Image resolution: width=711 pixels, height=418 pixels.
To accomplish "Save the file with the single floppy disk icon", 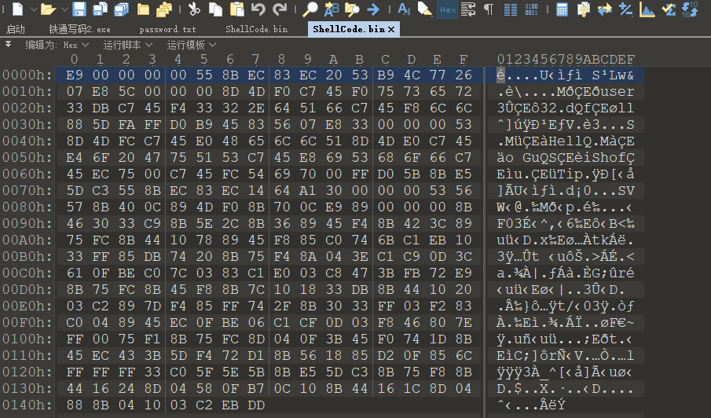I will coord(79,9).
